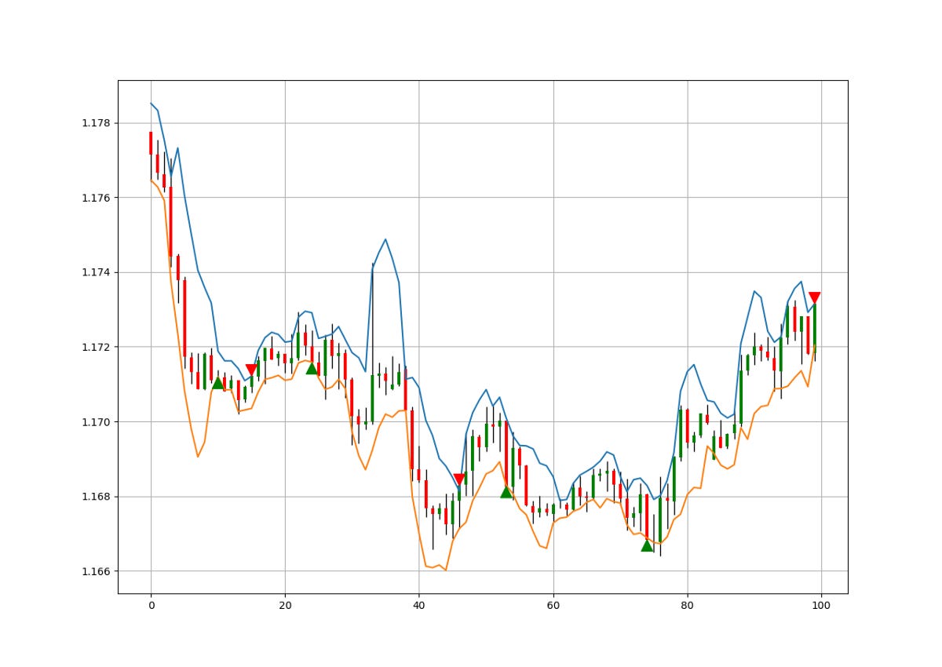This screenshot has width=942, height=667.
Task: Click the y-axis label 1.174
Action: [x=97, y=272]
